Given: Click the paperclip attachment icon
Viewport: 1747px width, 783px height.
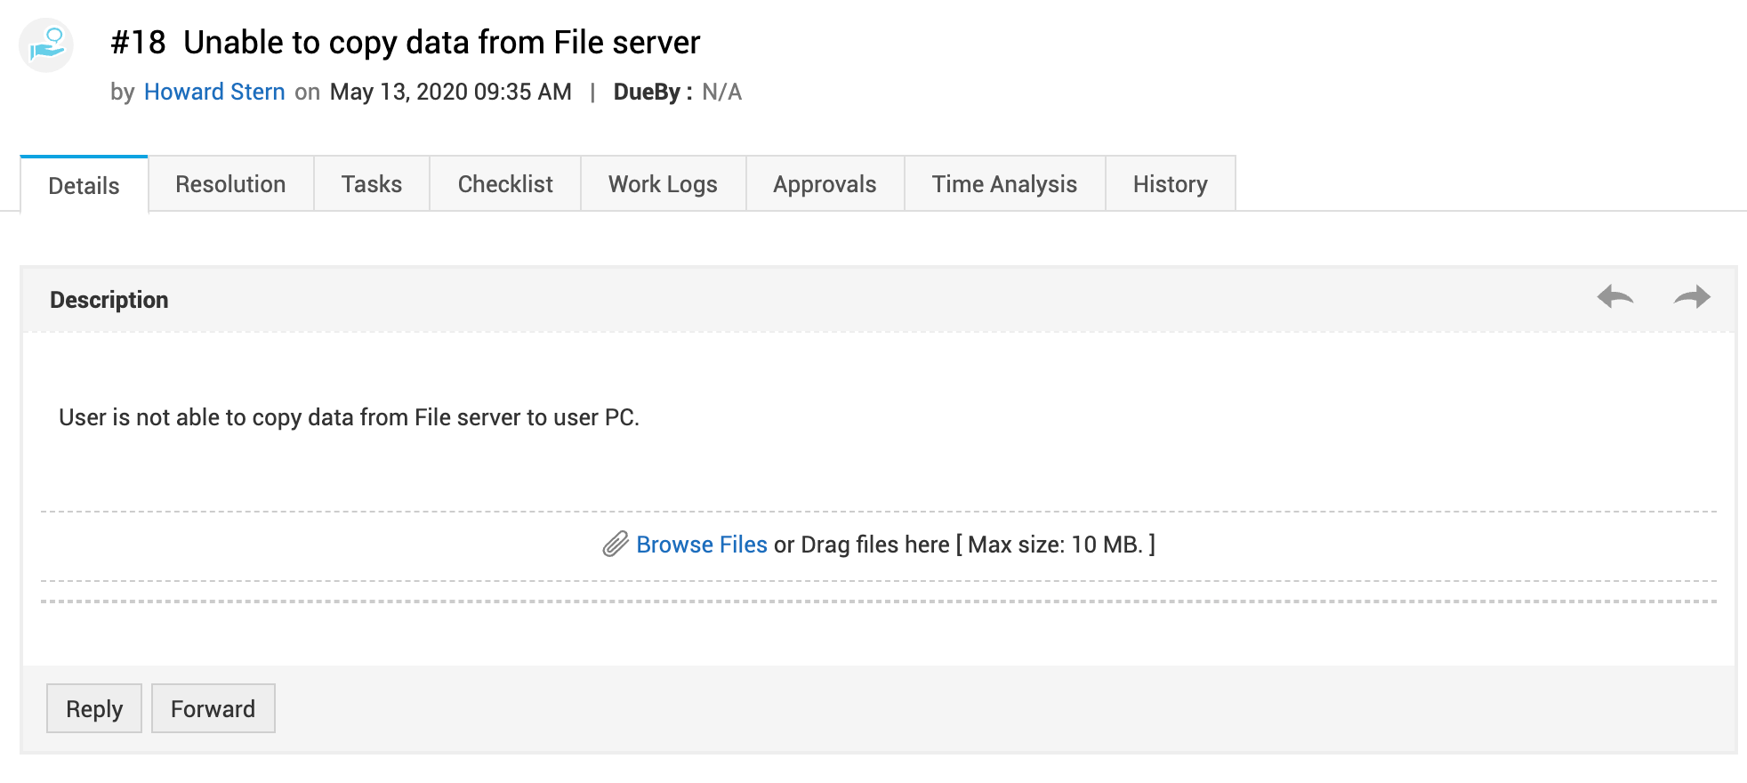Looking at the screenshot, I should [x=616, y=545].
